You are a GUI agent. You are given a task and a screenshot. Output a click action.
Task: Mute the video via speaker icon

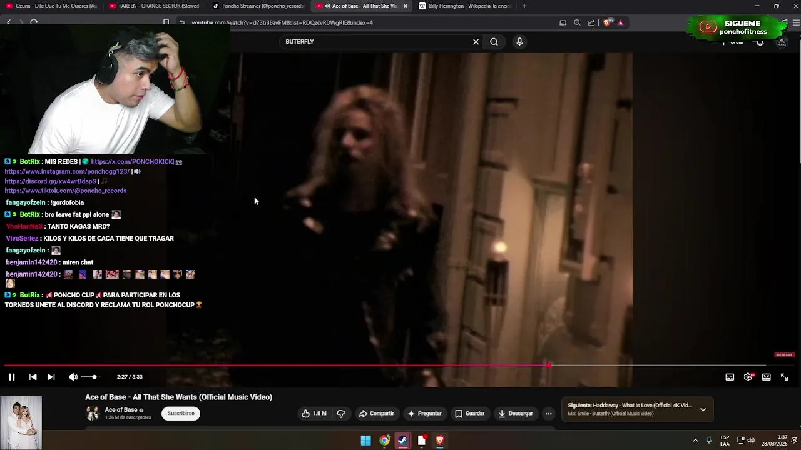point(73,377)
